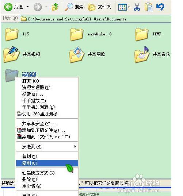183x196 pixels.
Task: Toggle the Folders pane button
Action: click(99, 7)
